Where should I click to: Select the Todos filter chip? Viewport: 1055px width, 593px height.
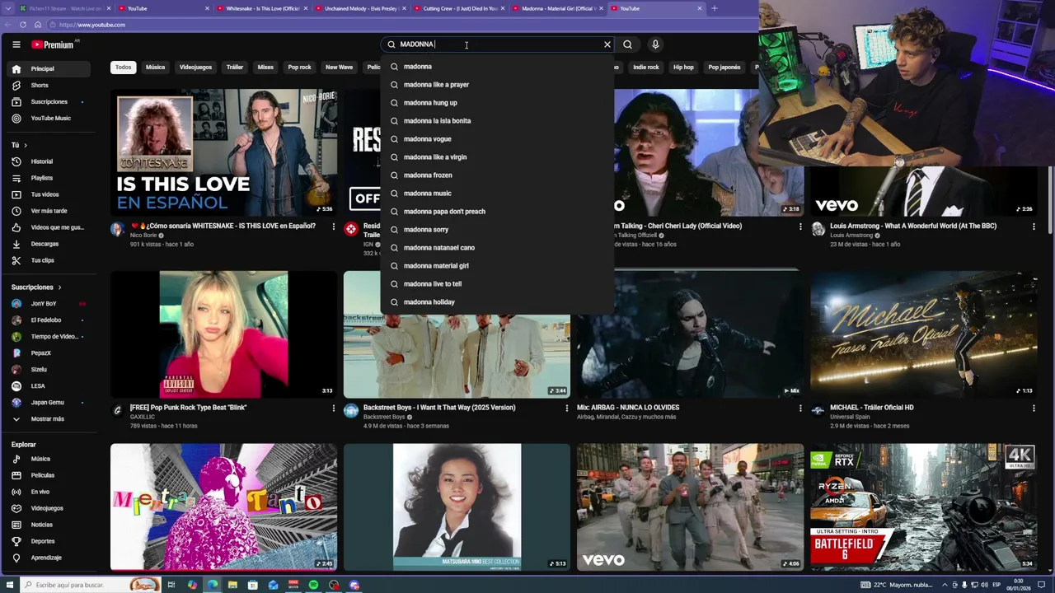tap(123, 68)
